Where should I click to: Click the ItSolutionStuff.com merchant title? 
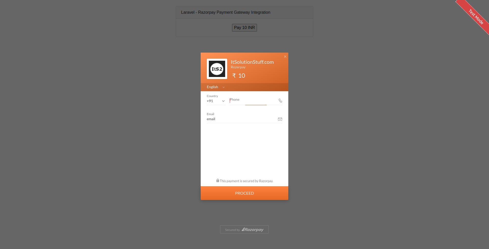pyautogui.click(x=252, y=62)
